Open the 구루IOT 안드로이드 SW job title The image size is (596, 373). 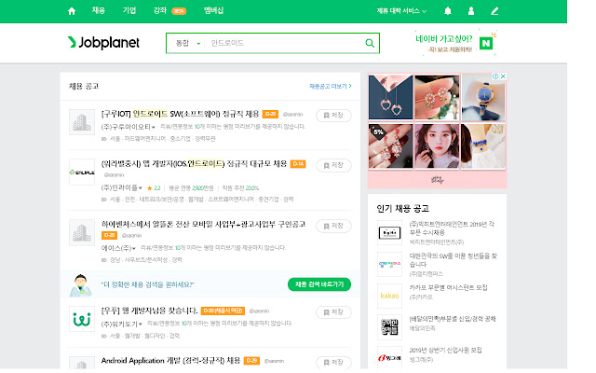point(180,114)
